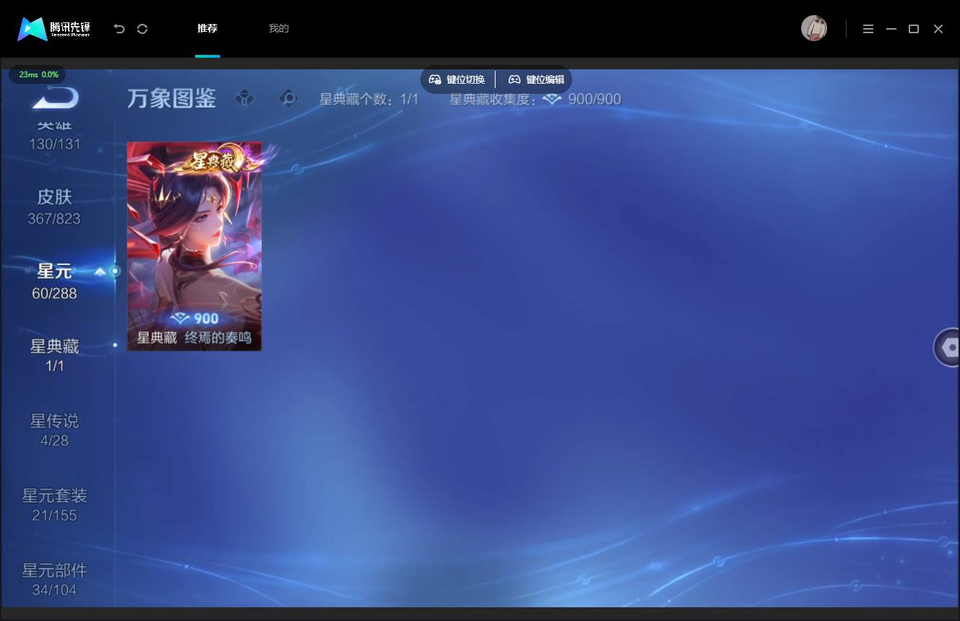Image resolution: width=960 pixels, height=621 pixels.
Task: Click the back arrow in the title bar
Action: (x=119, y=29)
